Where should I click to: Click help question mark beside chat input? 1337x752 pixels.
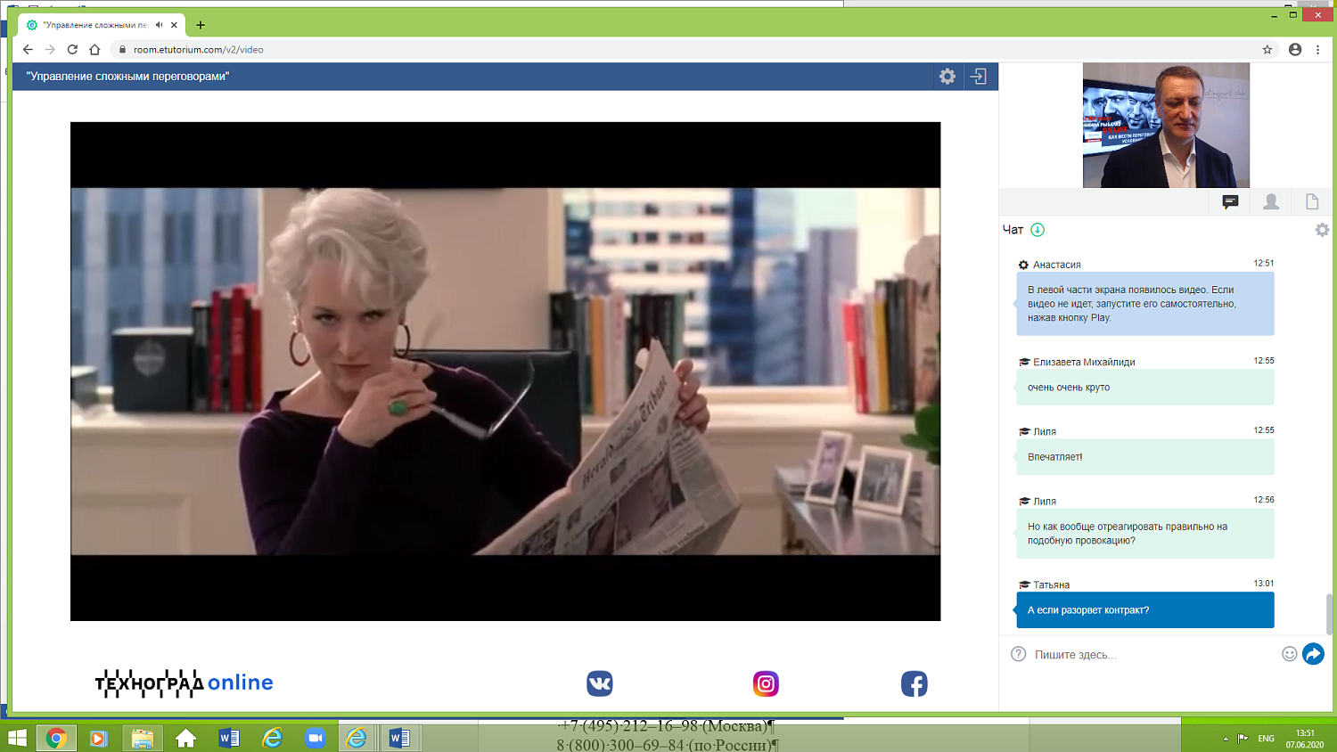coord(1019,654)
